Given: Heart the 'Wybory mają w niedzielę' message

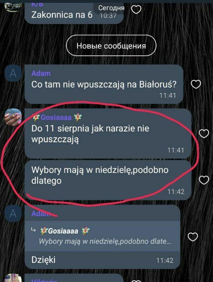Looking at the screenshot, I should coord(204,180).
